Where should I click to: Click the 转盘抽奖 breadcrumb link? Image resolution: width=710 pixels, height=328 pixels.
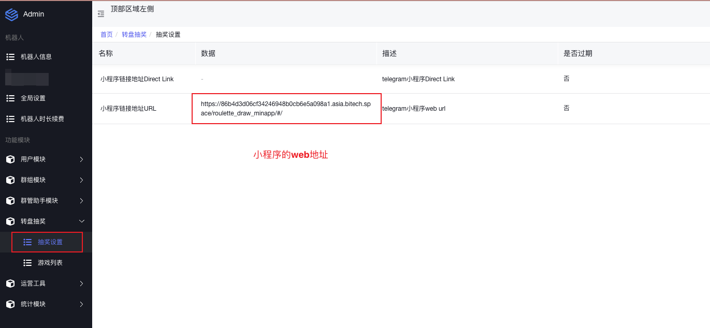(134, 35)
